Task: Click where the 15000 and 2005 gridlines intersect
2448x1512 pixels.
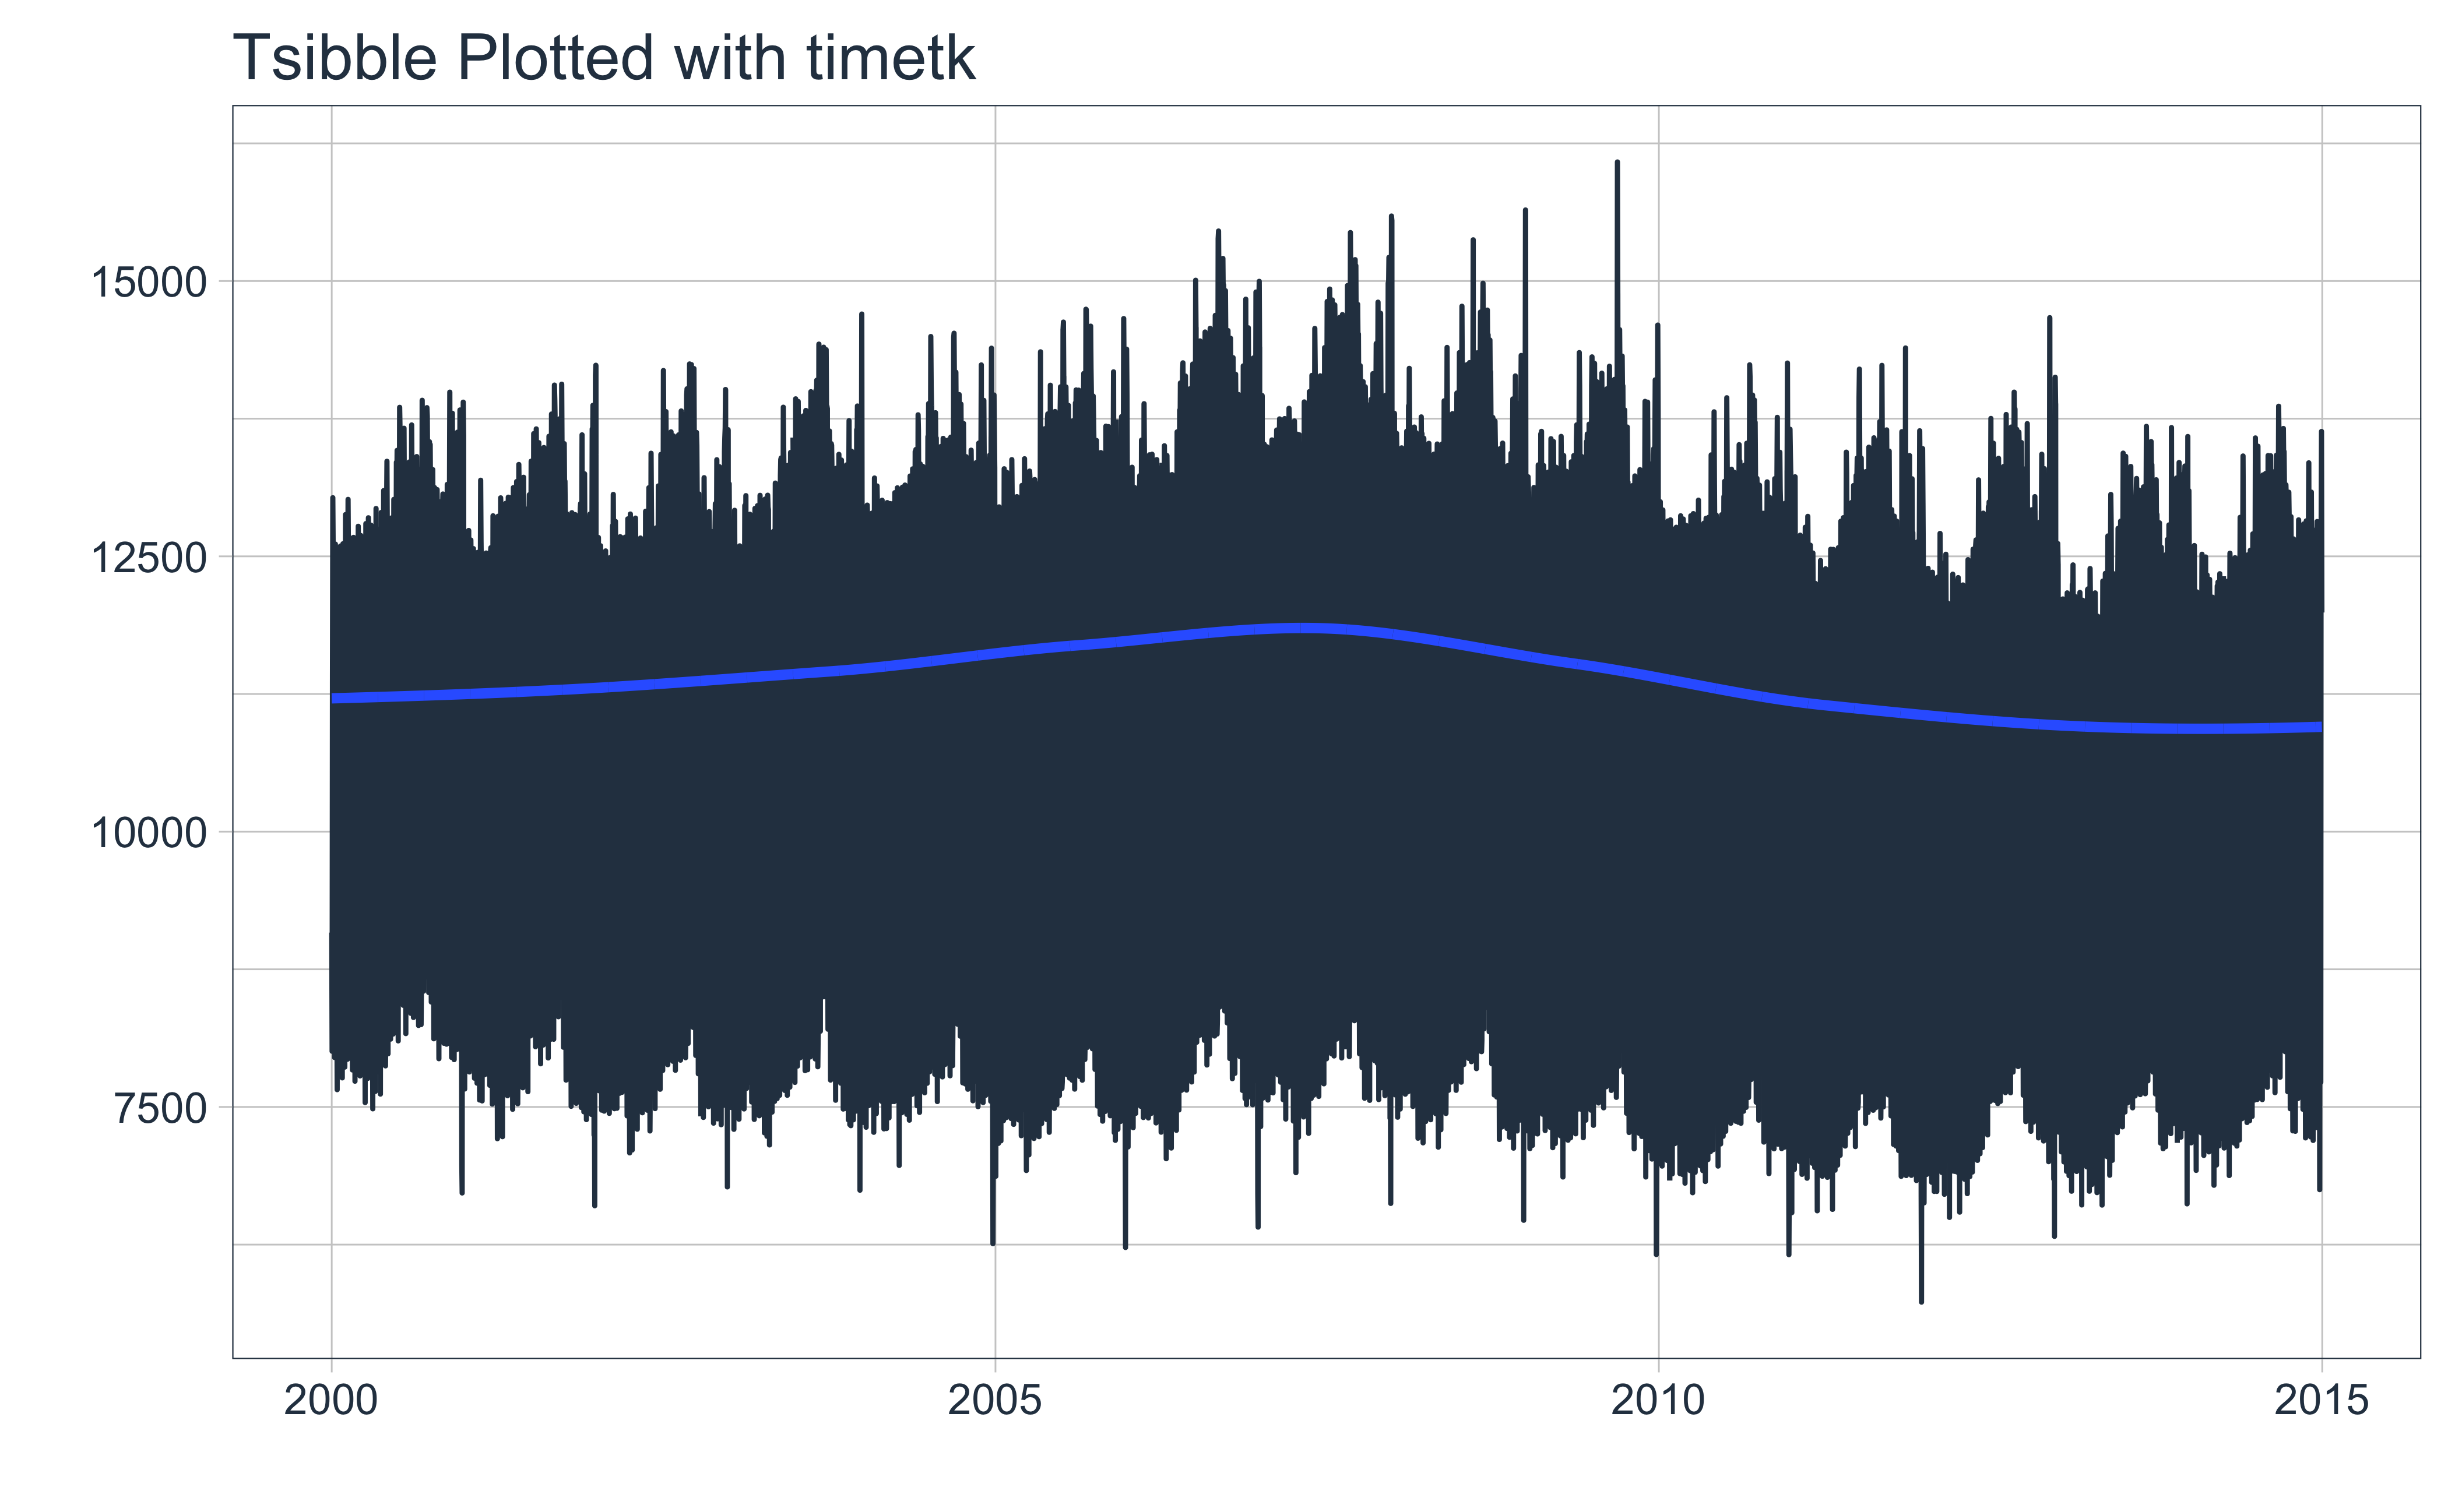Action: [994, 281]
